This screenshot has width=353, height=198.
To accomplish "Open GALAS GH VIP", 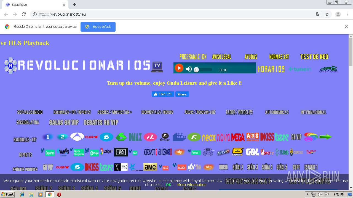I will [64, 122].
